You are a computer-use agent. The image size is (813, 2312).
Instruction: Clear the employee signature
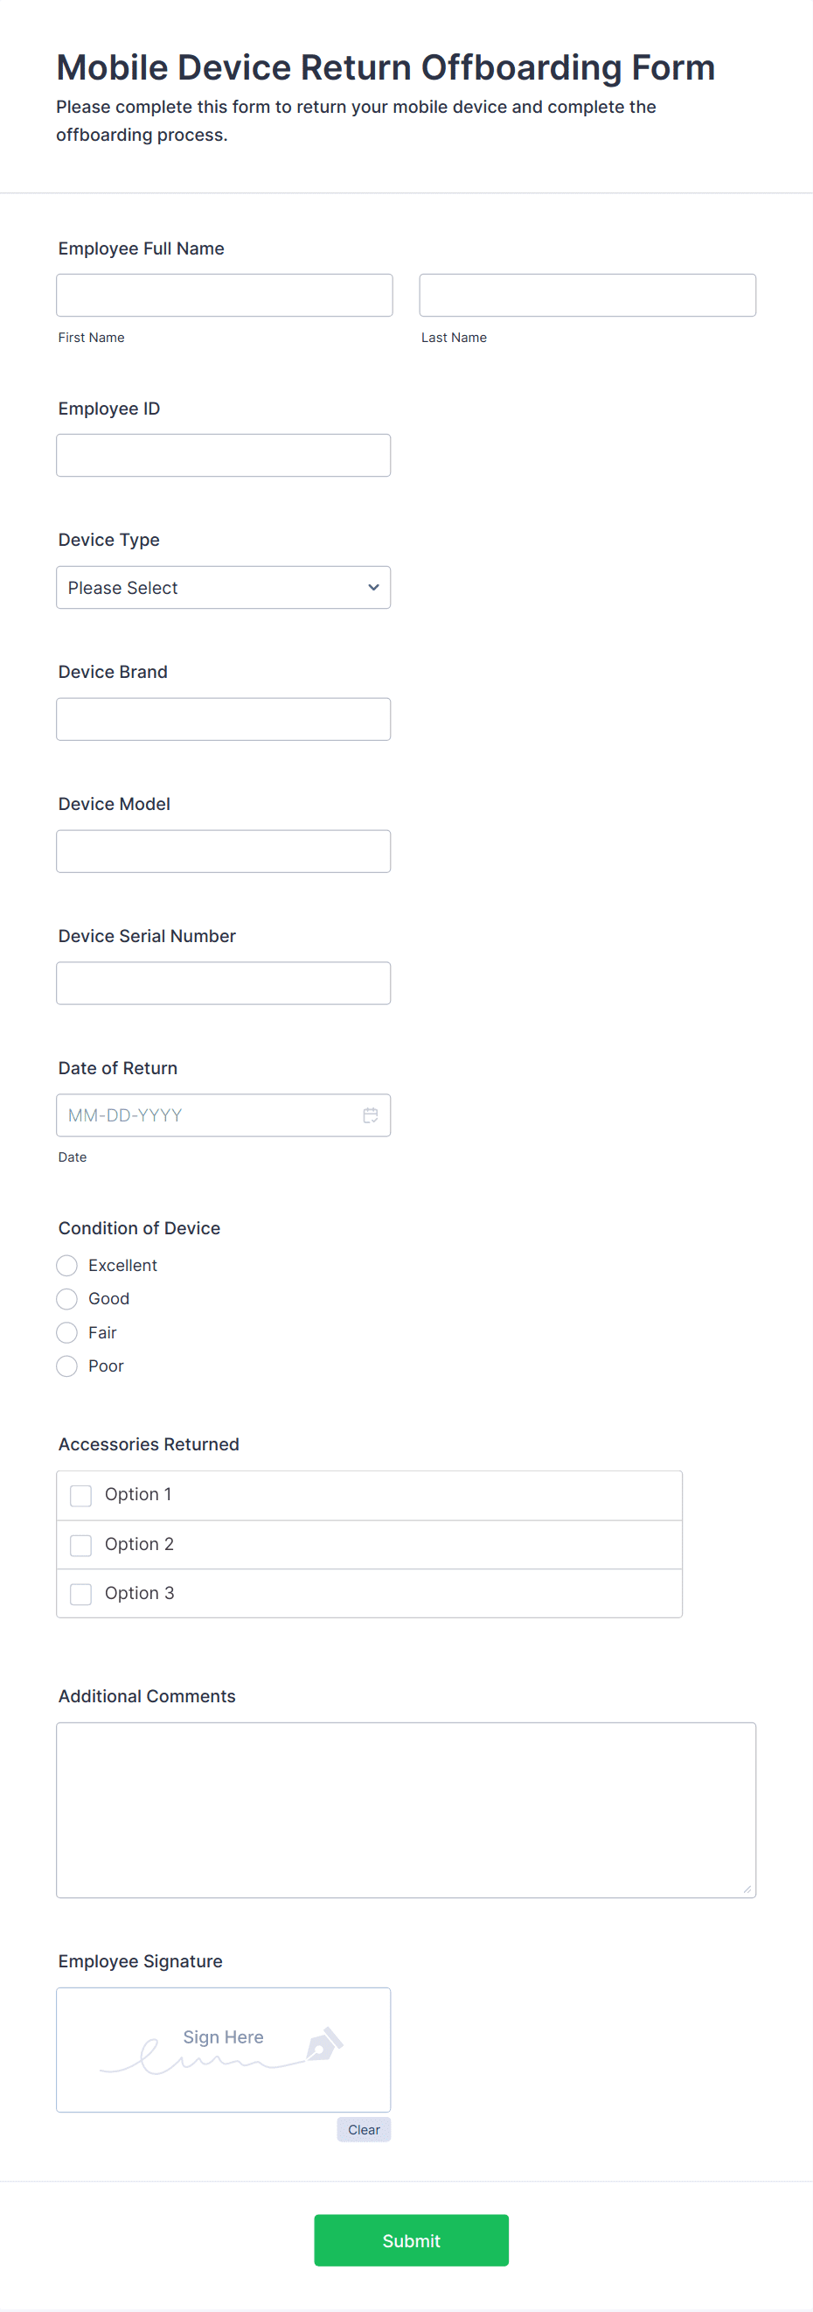point(364,2129)
